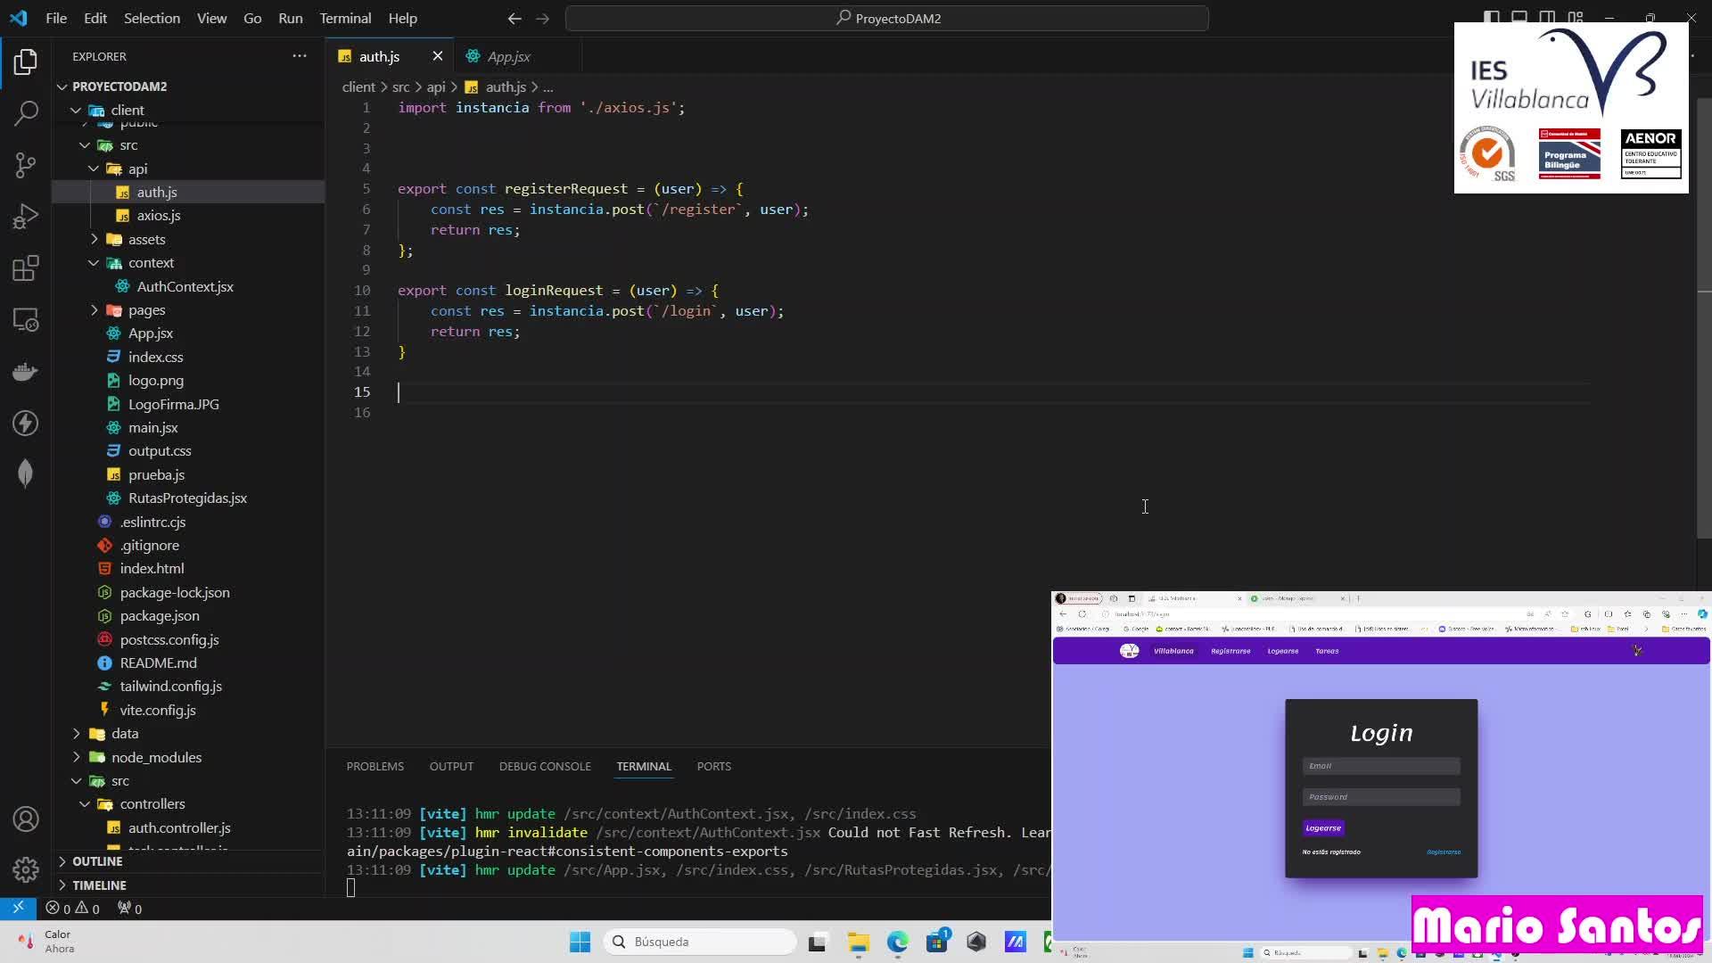Switch to the App.jsx editor tab
Viewport: 1712px width, 963px height.
pos(508,56)
